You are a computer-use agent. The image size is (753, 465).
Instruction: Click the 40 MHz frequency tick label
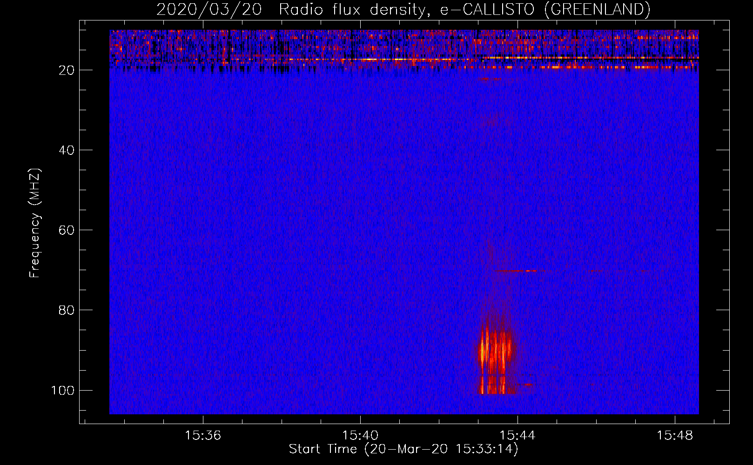(x=67, y=150)
